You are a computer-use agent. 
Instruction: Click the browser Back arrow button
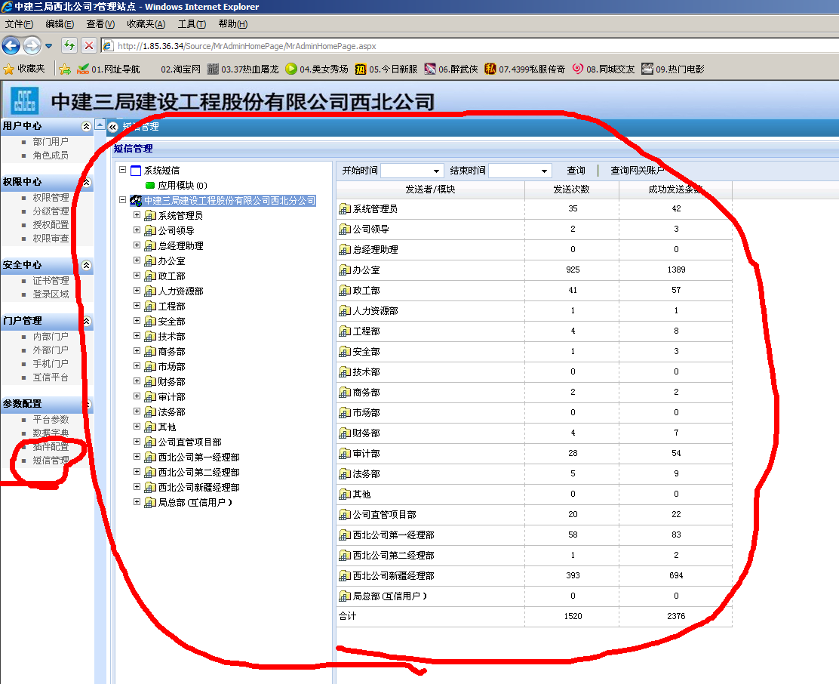pos(11,46)
